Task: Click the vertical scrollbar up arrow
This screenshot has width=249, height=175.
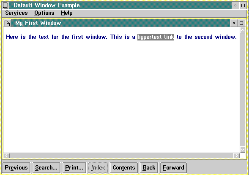Action: [243, 30]
